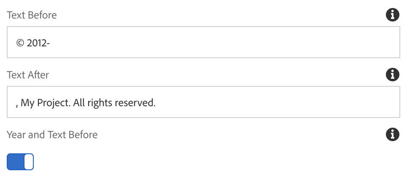View help for Year and Text Before option
The height and width of the screenshot is (182, 407).
393,134
